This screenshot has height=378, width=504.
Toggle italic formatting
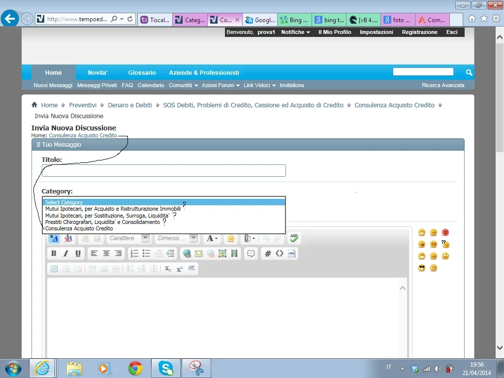coord(65,253)
